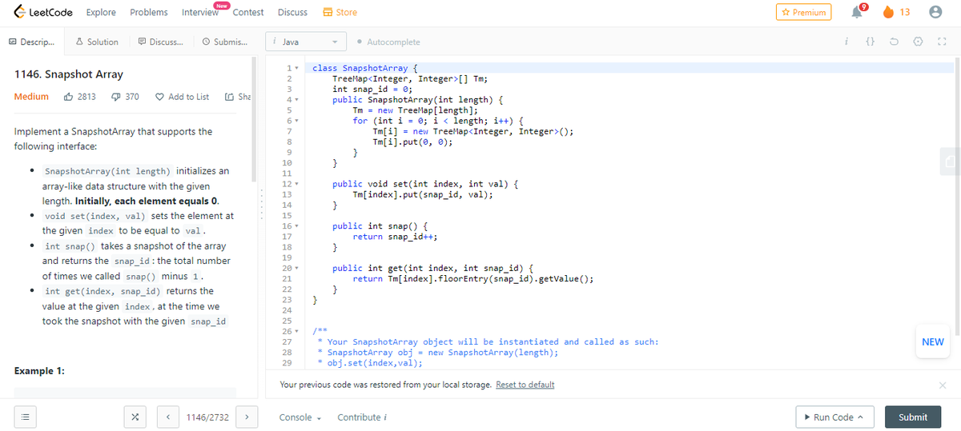This screenshot has height=431, width=961.
Task: Open the problem list menu icon
Action: pos(24,417)
